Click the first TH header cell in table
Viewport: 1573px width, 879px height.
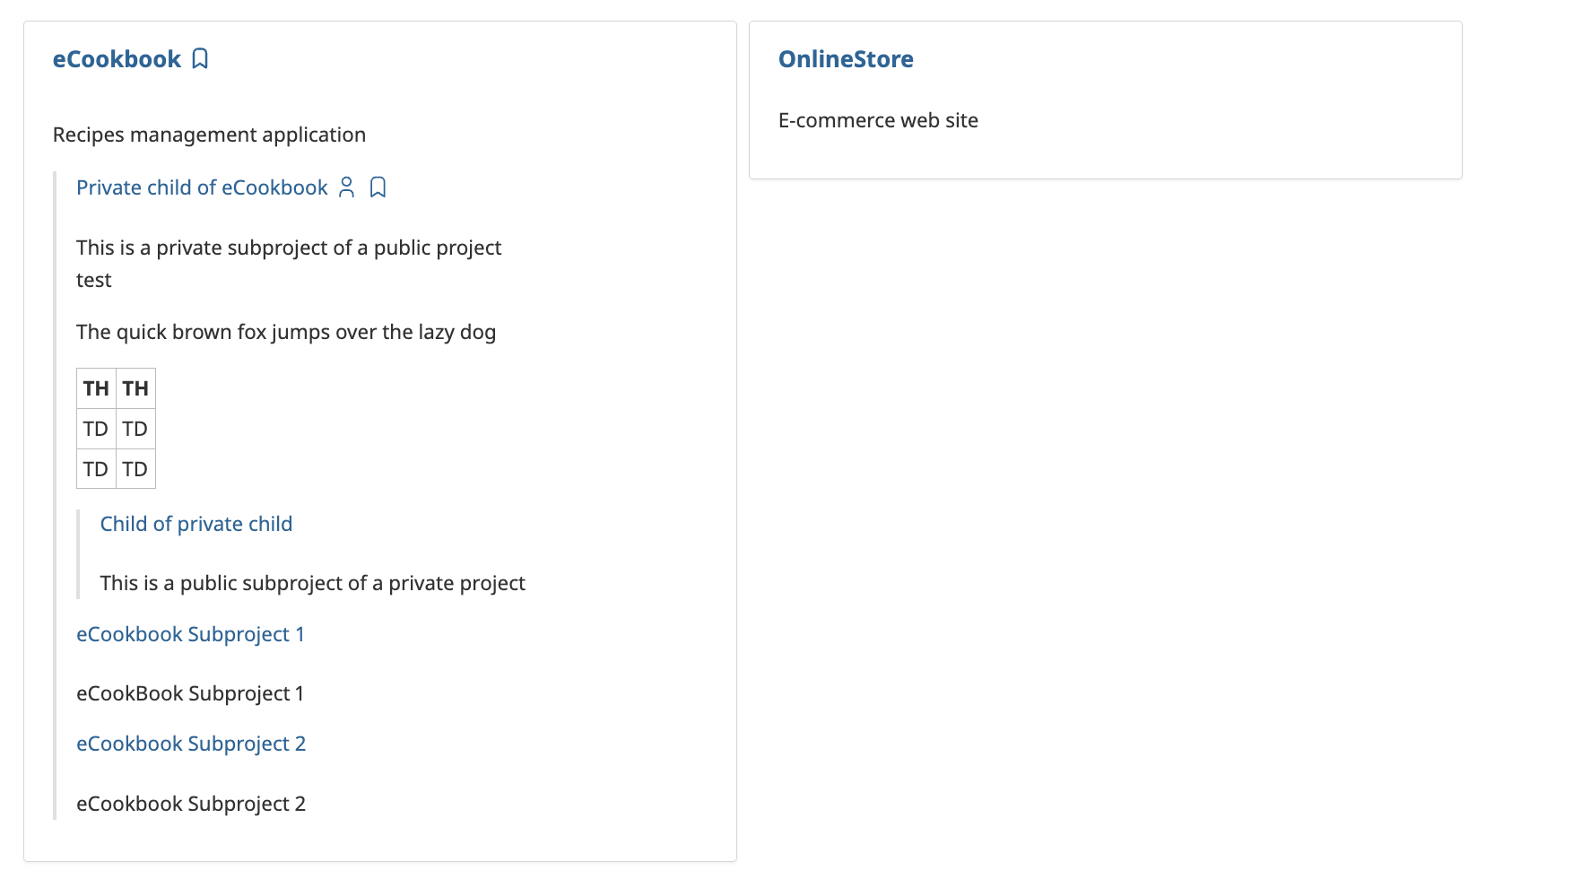pyautogui.click(x=96, y=388)
